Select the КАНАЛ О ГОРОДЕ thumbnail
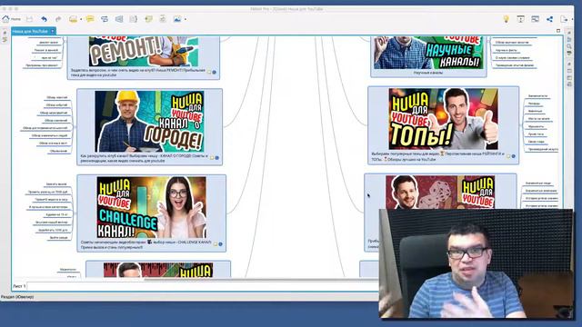Viewport: 582px width, 327px height. coord(149,121)
